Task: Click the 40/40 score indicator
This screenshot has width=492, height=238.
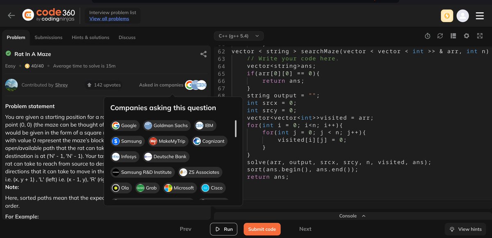Action: [x=34, y=66]
